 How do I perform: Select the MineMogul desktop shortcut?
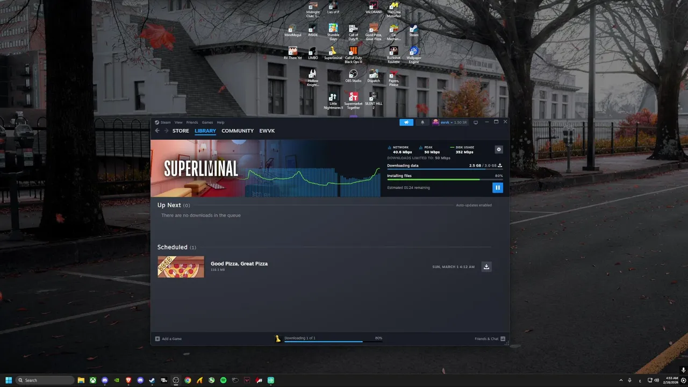[293, 30]
